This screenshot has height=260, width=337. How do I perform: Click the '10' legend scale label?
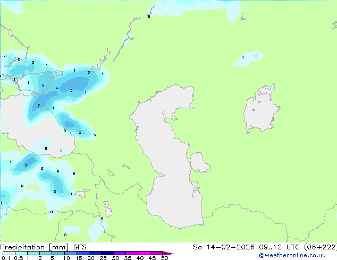point(66,258)
